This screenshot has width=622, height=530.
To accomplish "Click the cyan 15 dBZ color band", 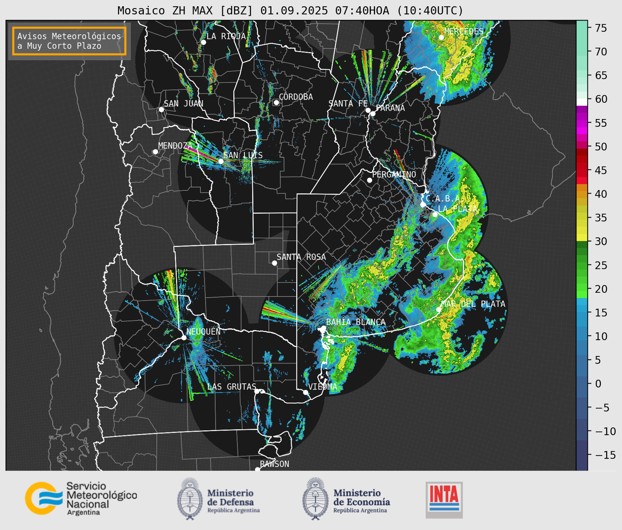I will (582, 309).
